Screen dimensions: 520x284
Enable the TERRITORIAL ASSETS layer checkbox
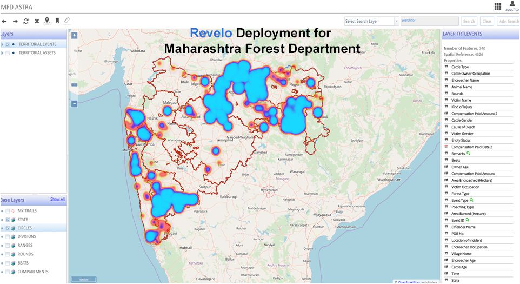pyautogui.click(x=8, y=53)
